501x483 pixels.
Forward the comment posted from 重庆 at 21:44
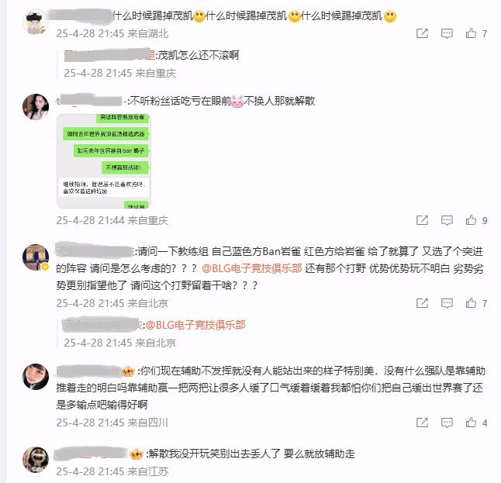(x=422, y=220)
